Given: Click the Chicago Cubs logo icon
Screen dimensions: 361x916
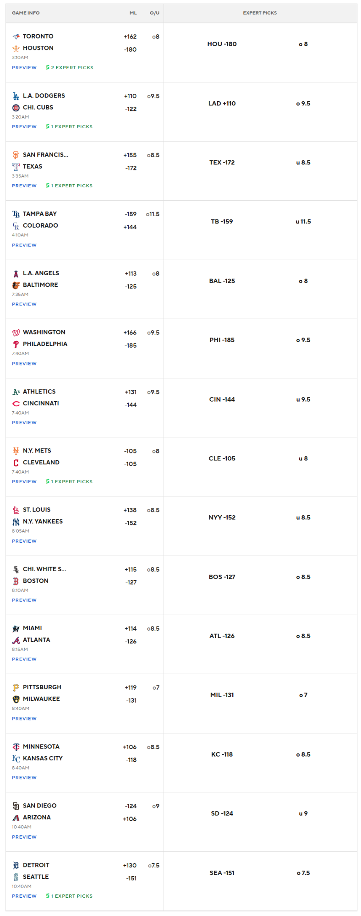Looking at the screenshot, I should coord(16,108).
